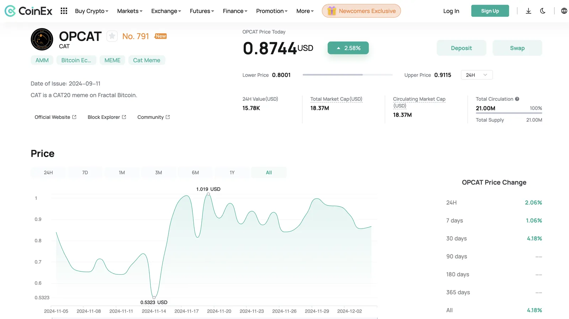Click the New badge next to ranking
Viewport: 569px width, 319px height.
click(x=161, y=36)
